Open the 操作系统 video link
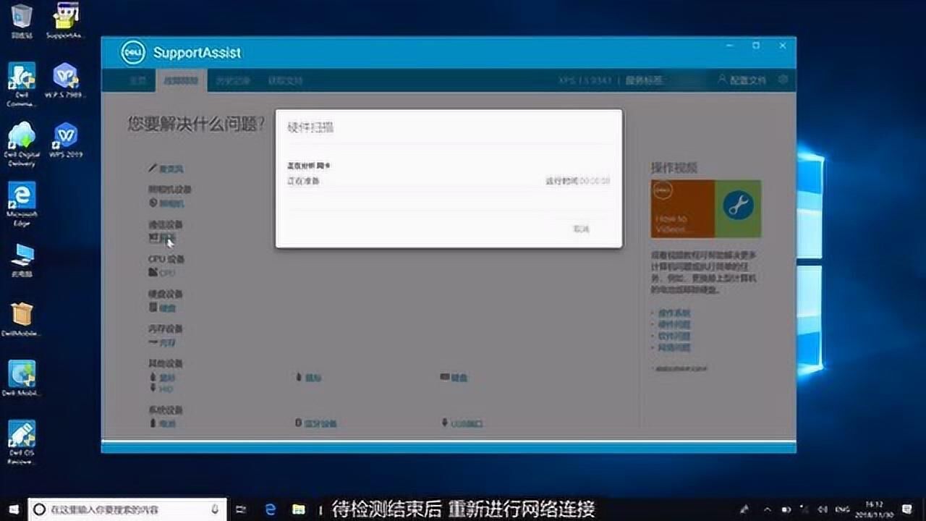Screen dimensions: 926x521 coord(674,313)
